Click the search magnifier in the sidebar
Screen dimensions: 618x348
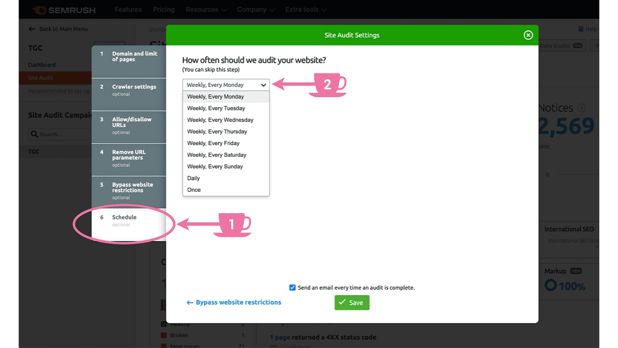[34, 134]
